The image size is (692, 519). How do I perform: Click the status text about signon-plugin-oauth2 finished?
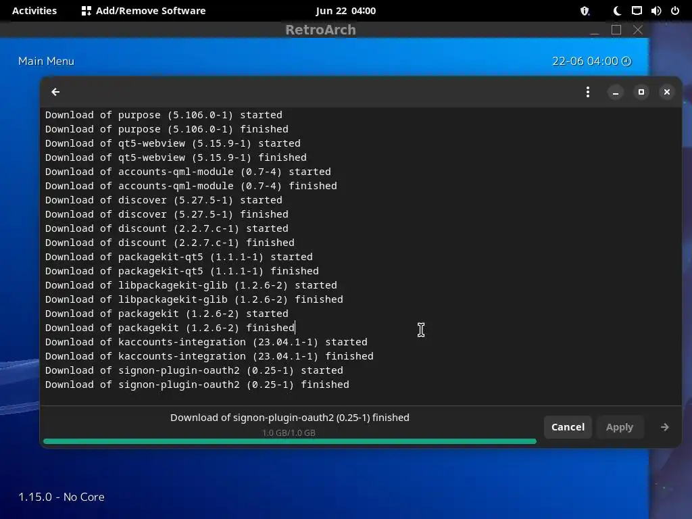coord(289,418)
